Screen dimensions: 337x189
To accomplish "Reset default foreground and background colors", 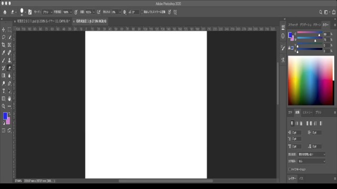I will [x=4, y=123].
